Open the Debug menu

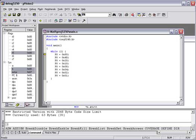[32, 9]
